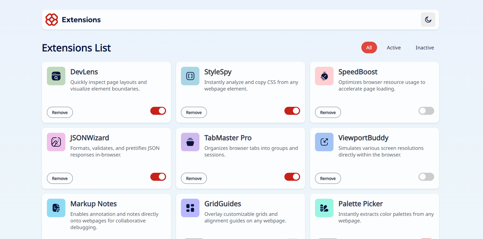Click the JSONWizard title text
The height and width of the screenshot is (239, 483).
tap(89, 138)
